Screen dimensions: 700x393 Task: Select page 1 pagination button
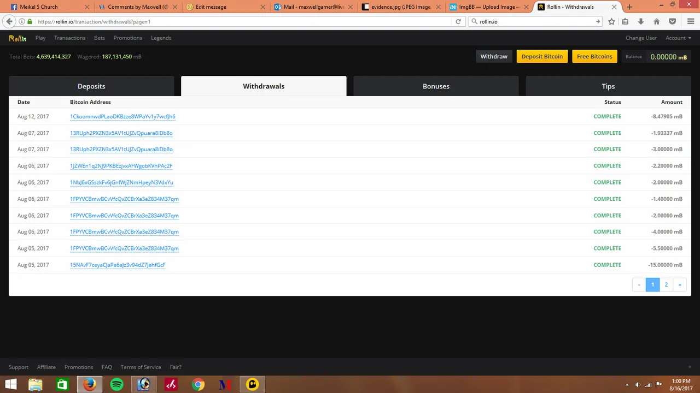(652, 284)
